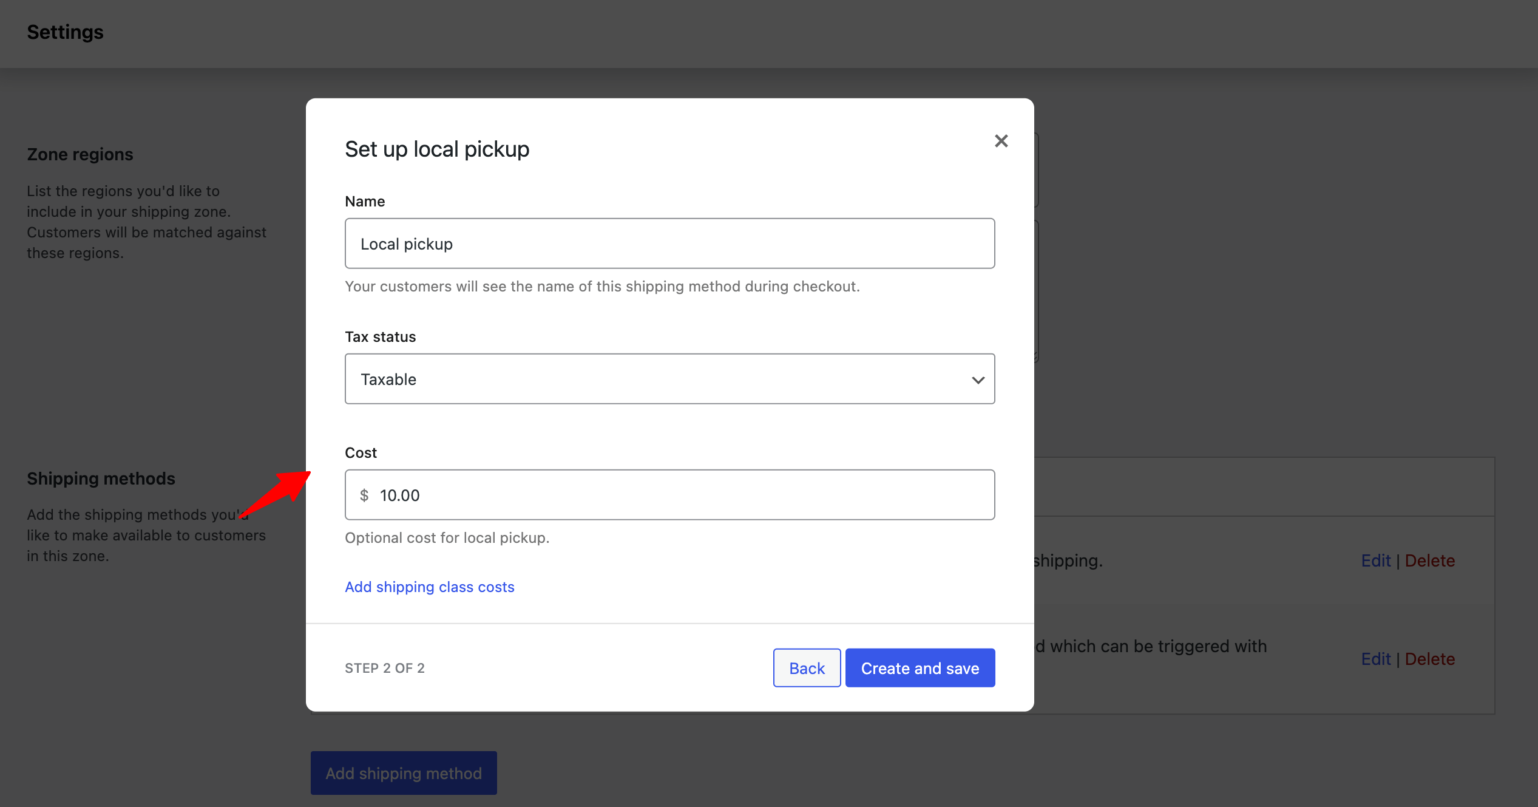Viewport: 1538px width, 807px height.
Task: Select the Name input text
Action: coord(406,243)
